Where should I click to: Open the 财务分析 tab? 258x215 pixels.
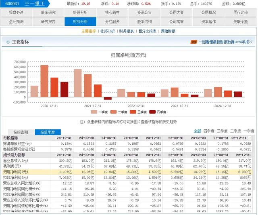click(x=80, y=21)
